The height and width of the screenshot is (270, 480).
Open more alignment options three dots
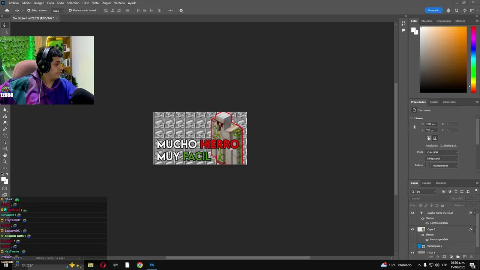(170, 10)
